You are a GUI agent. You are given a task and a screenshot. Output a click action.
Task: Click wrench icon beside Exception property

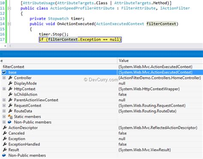point(5,138)
